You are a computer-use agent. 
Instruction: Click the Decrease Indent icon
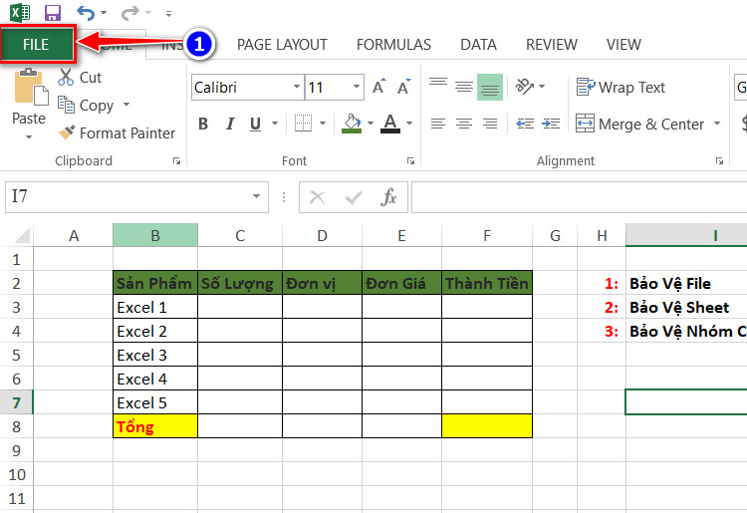[525, 124]
